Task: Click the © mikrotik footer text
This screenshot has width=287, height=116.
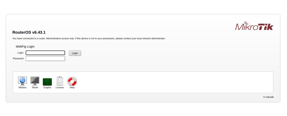Action: 269,97
